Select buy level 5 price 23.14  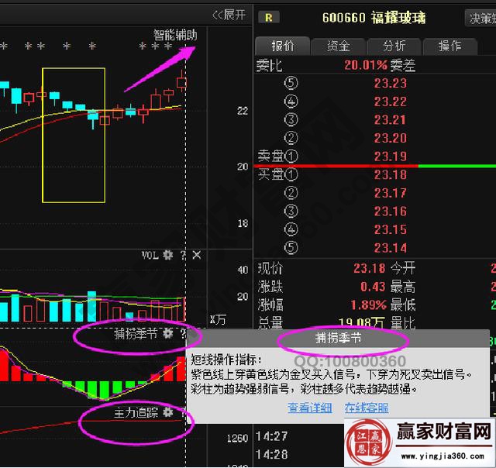tap(390, 248)
